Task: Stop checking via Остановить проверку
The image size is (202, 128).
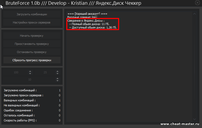Action: tap(32, 52)
